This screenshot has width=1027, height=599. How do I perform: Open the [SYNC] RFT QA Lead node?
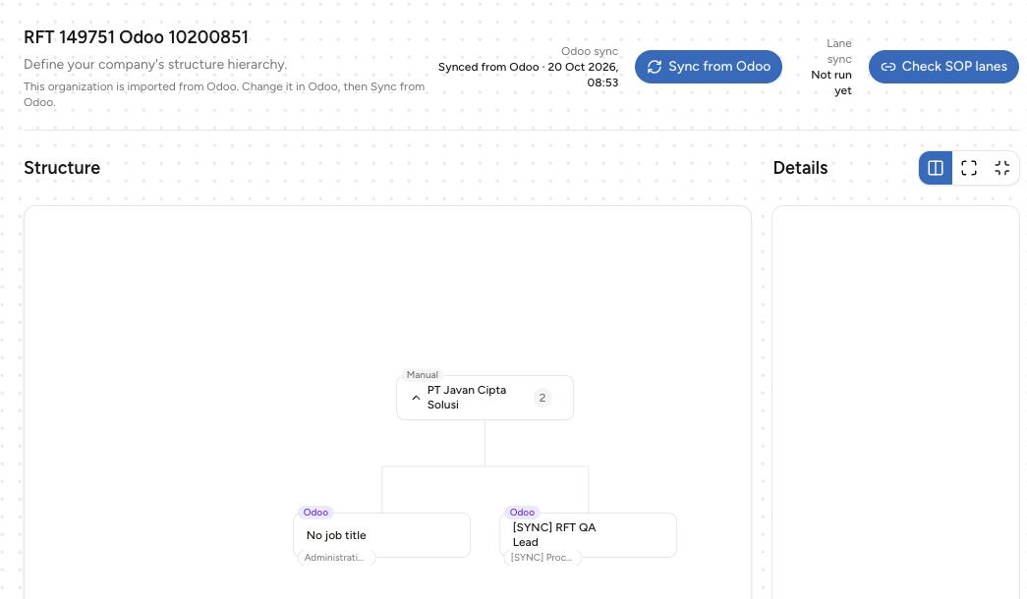coord(588,535)
